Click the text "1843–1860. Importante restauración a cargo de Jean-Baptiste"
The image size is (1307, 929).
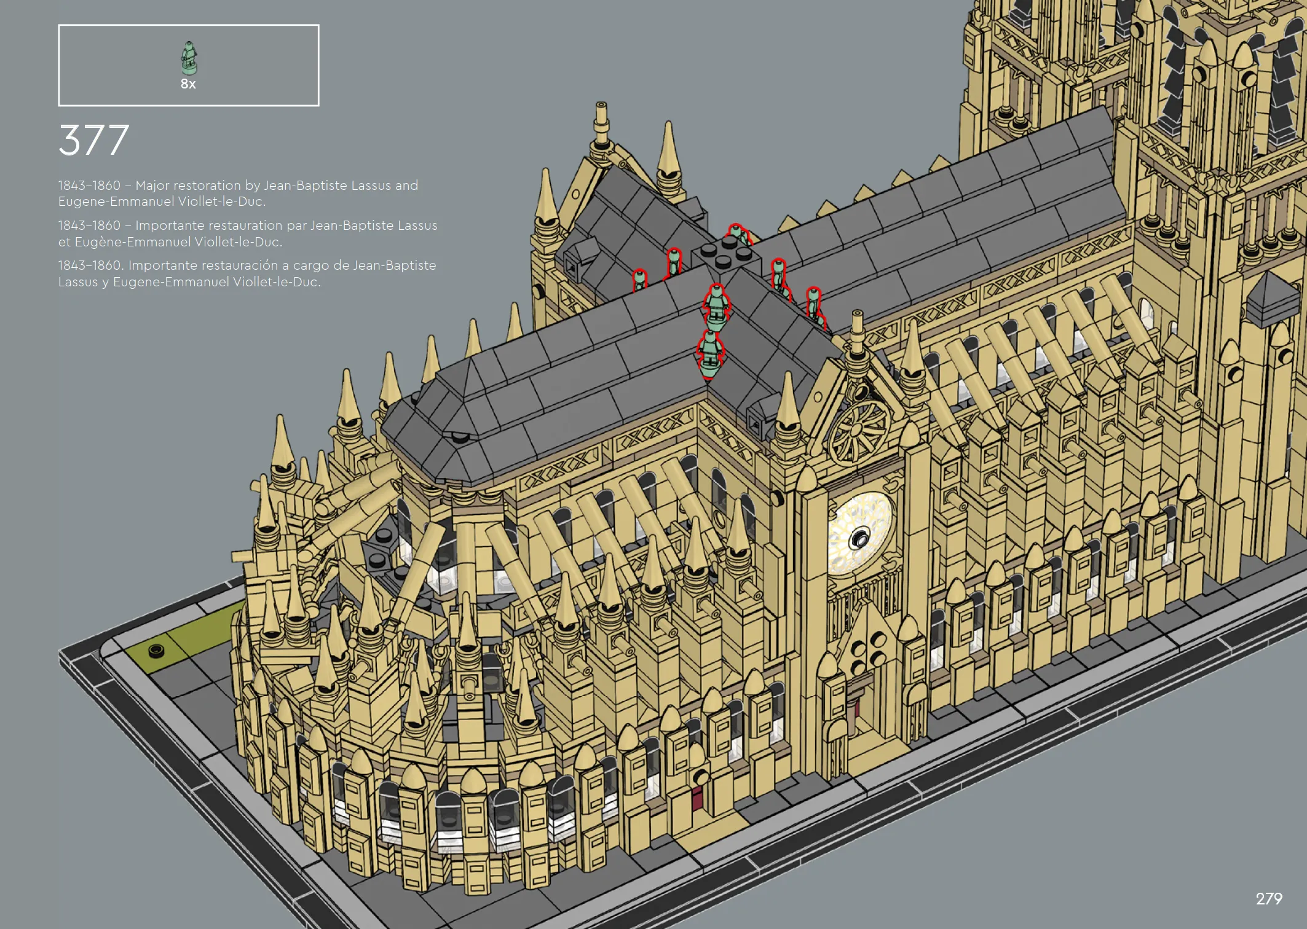pos(247,265)
